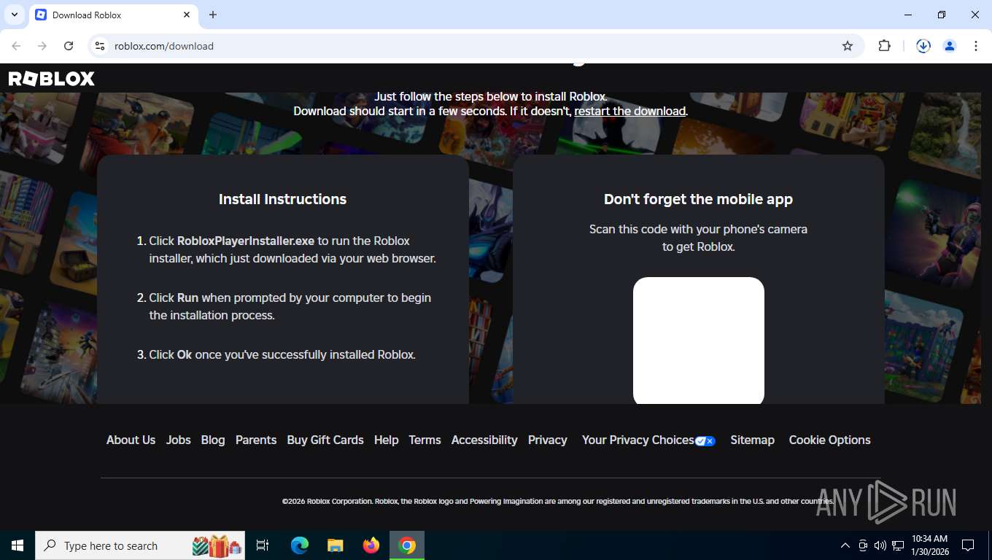
Task: Open the taskbar clock and date
Action: point(929,545)
